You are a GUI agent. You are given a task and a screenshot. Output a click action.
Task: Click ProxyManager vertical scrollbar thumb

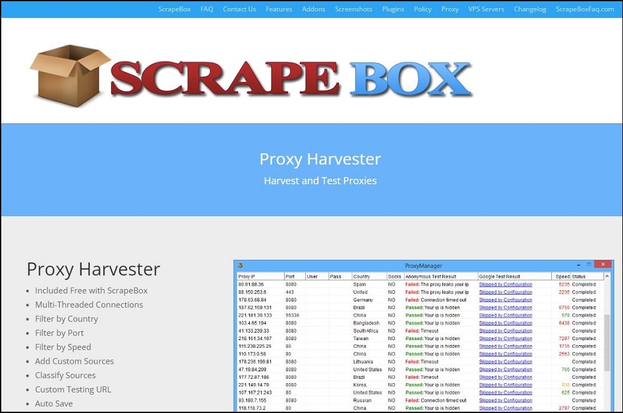pos(607,343)
